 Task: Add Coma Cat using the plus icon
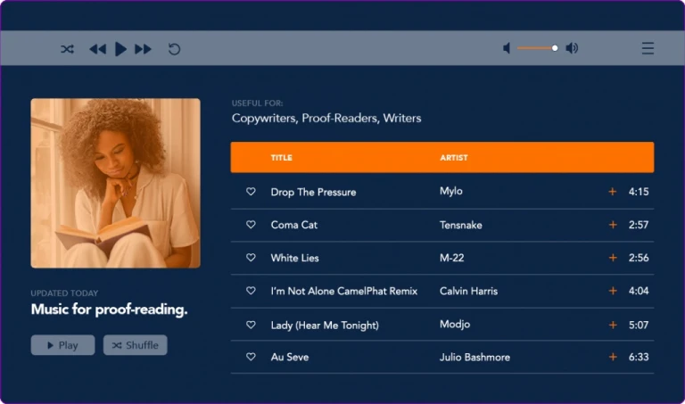pos(613,225)
